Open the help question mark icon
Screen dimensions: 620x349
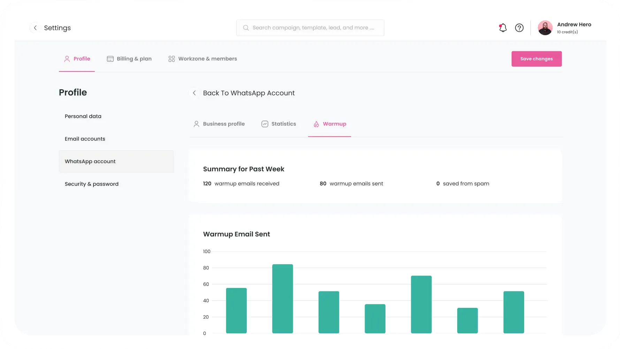click(x=519, y=28)
